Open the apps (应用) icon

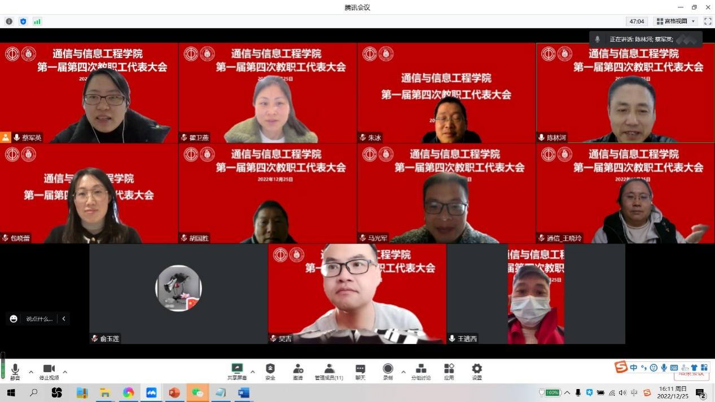(449, 371)
